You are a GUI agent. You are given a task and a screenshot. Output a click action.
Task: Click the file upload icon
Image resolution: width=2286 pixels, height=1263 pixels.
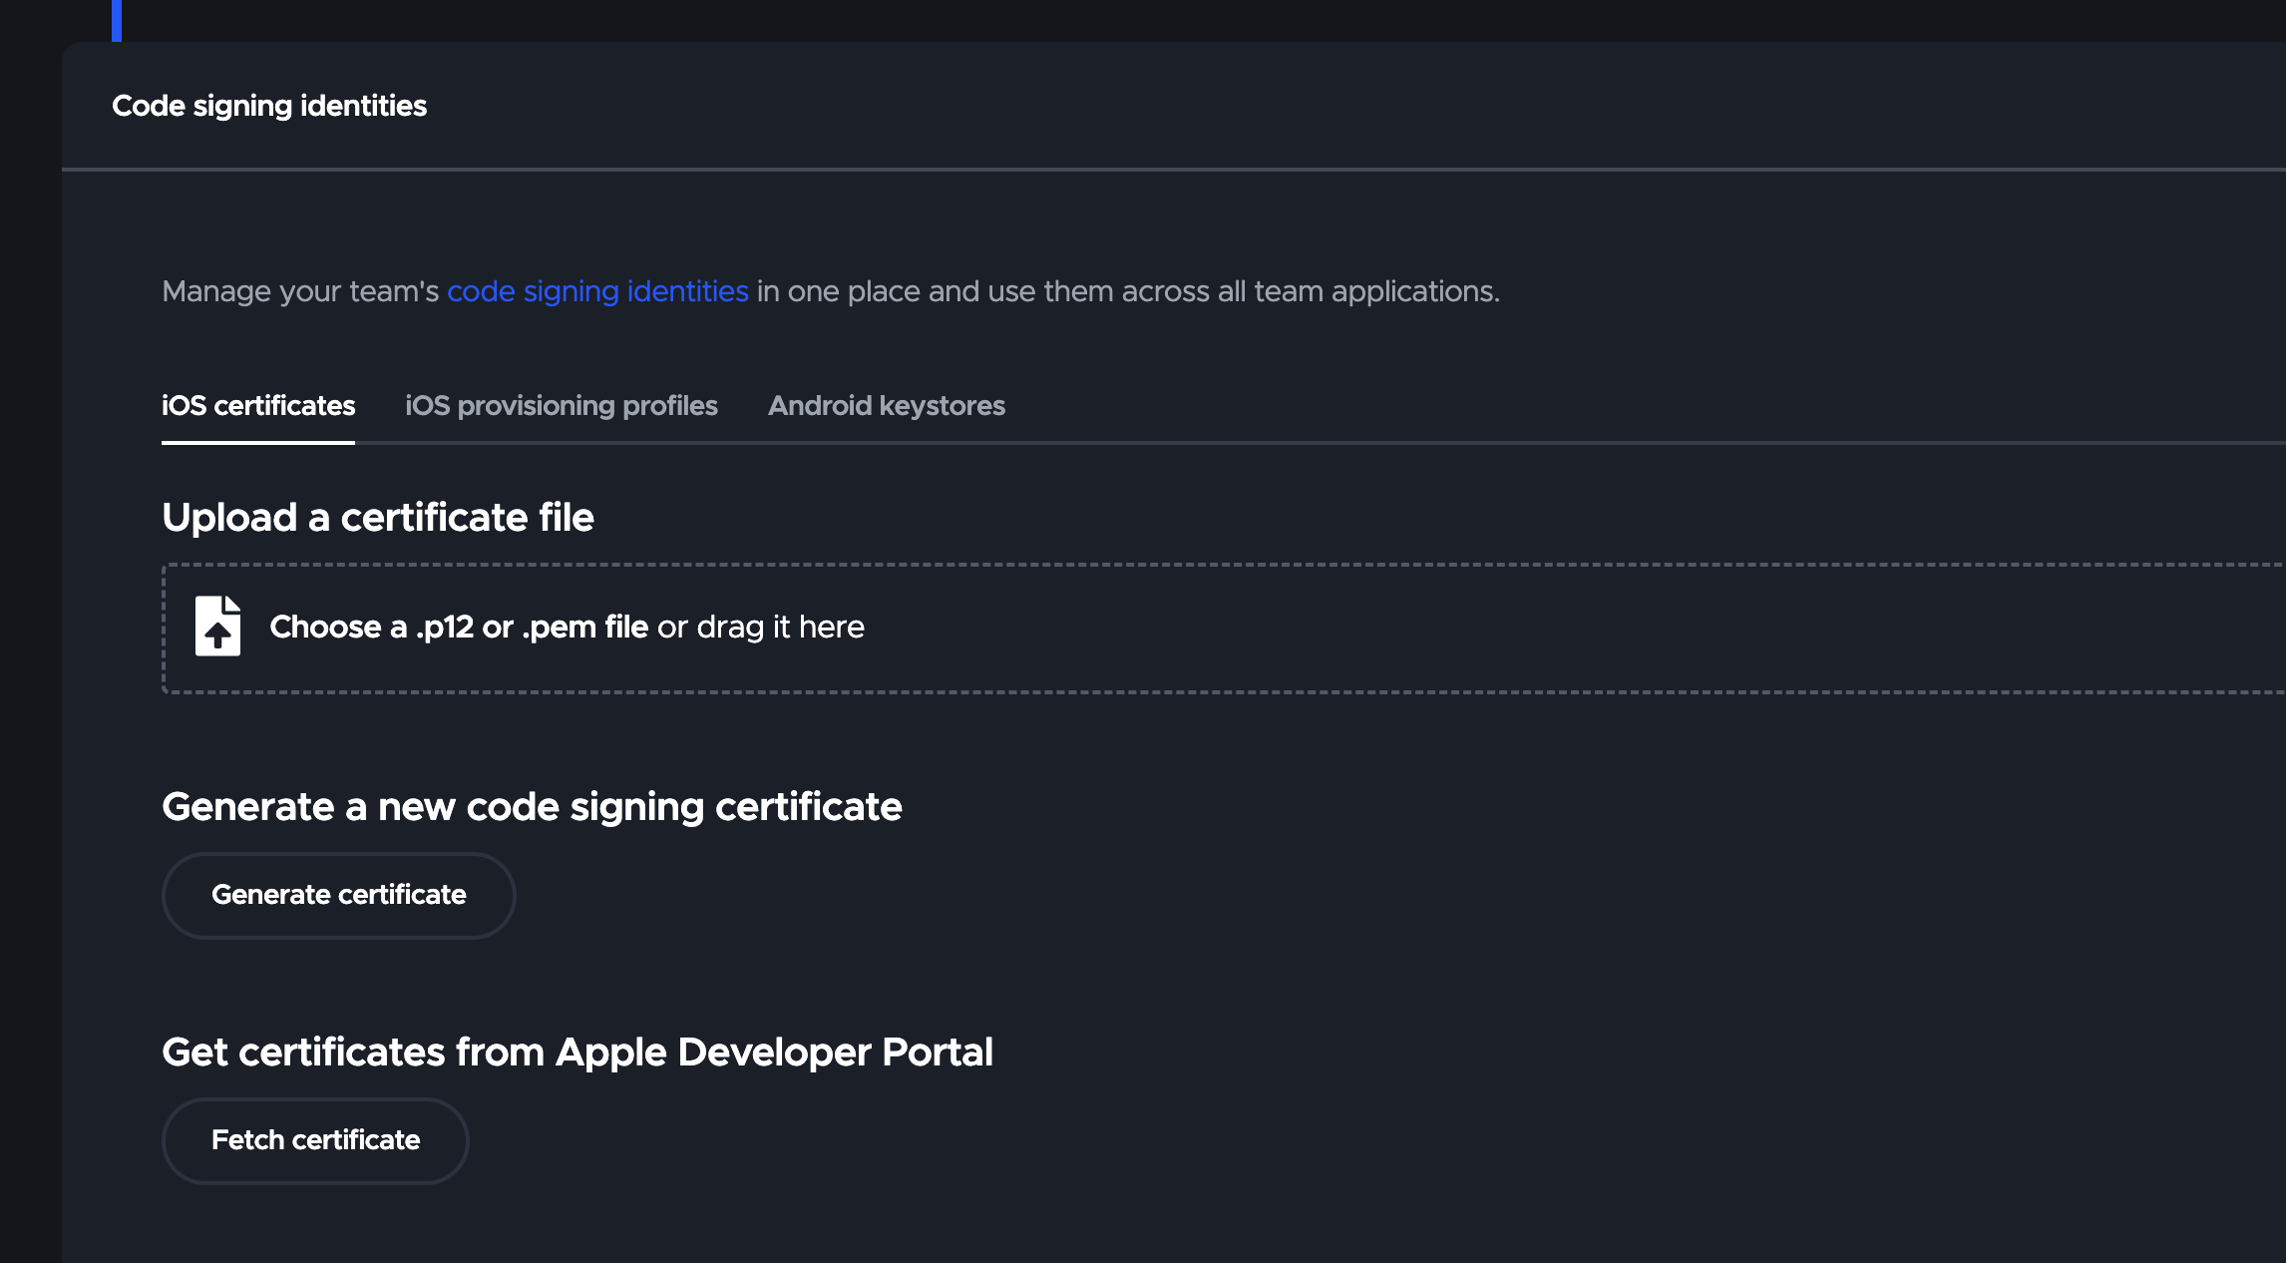pyautogui.click(x=217, y=627)
